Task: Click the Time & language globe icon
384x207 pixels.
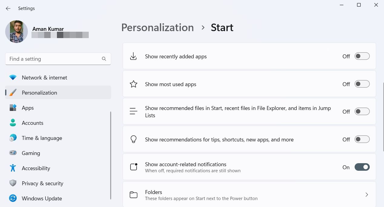Action: click(x=13, y=138)
